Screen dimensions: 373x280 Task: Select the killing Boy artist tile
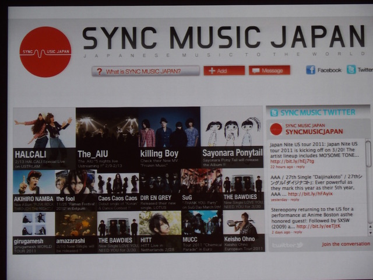click(169, 138)
